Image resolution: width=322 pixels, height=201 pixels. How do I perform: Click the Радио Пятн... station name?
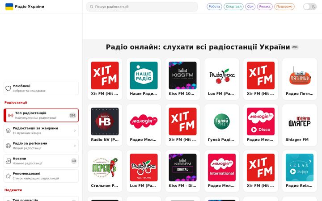(x=300, y=94)
